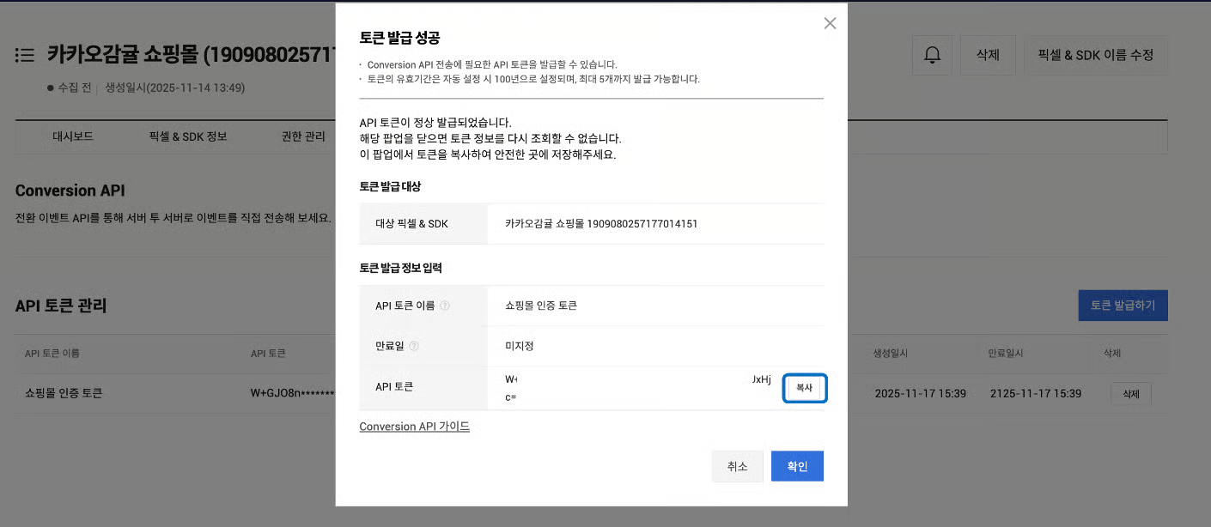The width and height of the screenshot is (1211, 527).
Task: Open the Conversion API 가이드 link
Action: [x=414, y=427]
